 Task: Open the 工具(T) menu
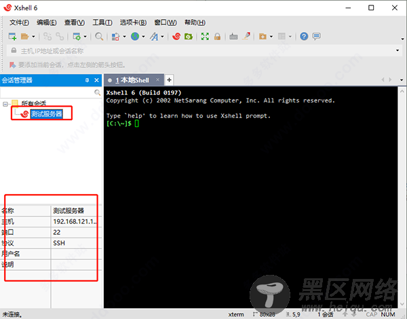coord(102,22)
